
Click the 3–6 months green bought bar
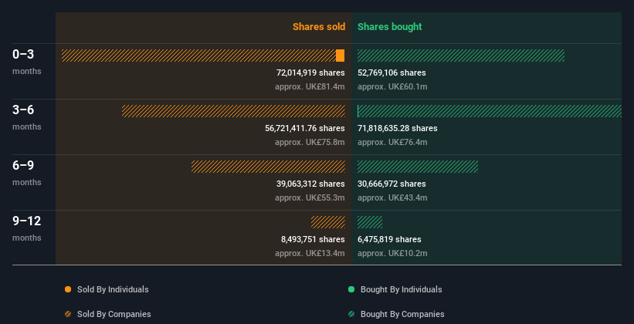coord(490,111)
